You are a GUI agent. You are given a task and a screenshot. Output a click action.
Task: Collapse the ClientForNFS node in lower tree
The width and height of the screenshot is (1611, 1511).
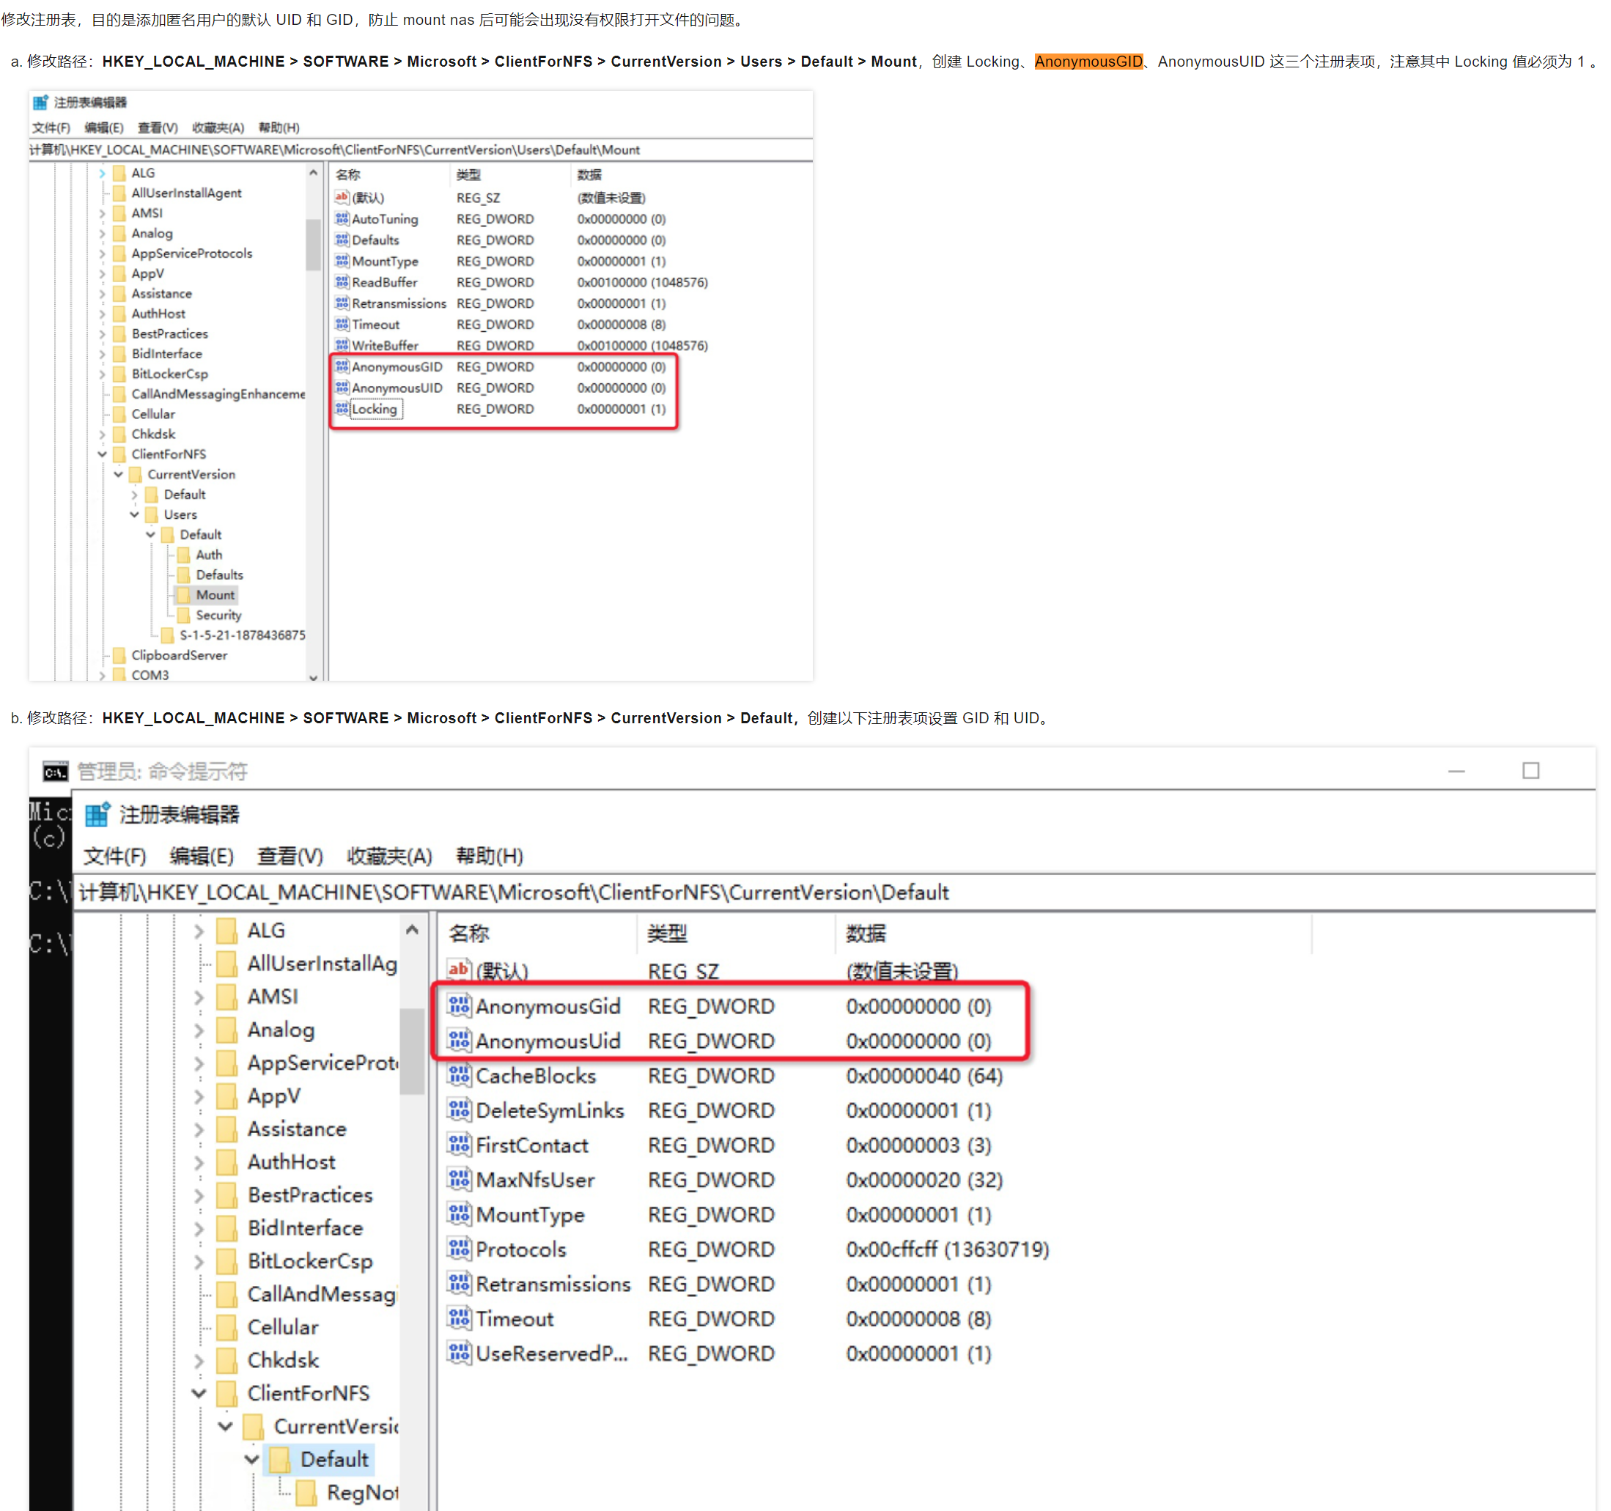tap(199, 1394)
